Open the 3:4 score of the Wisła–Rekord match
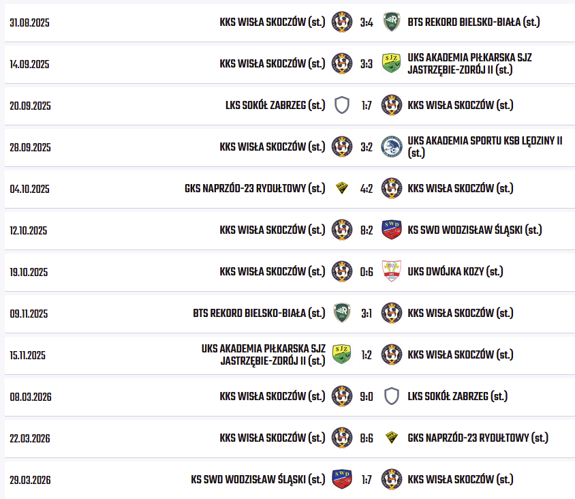The height and width of the screenshot is (499, 575). point(367,22)
